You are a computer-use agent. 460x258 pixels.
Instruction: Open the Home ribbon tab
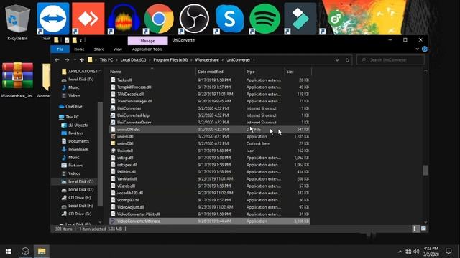click(x=79, y=49)
